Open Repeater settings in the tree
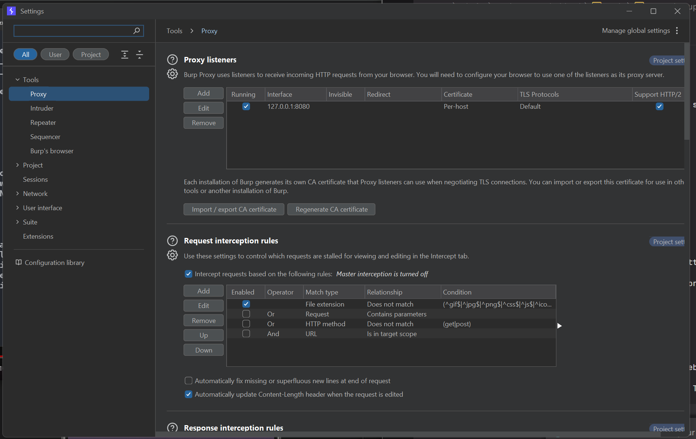The width and height of the screenshot is (696, 439). (x=43, y=123)
